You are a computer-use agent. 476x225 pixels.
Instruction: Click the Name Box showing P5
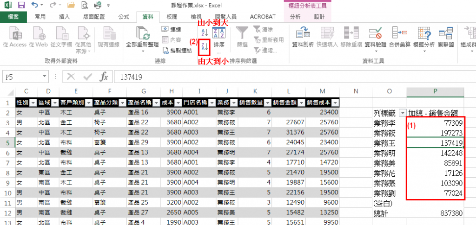pyautogui.click(x=21, y=77)
